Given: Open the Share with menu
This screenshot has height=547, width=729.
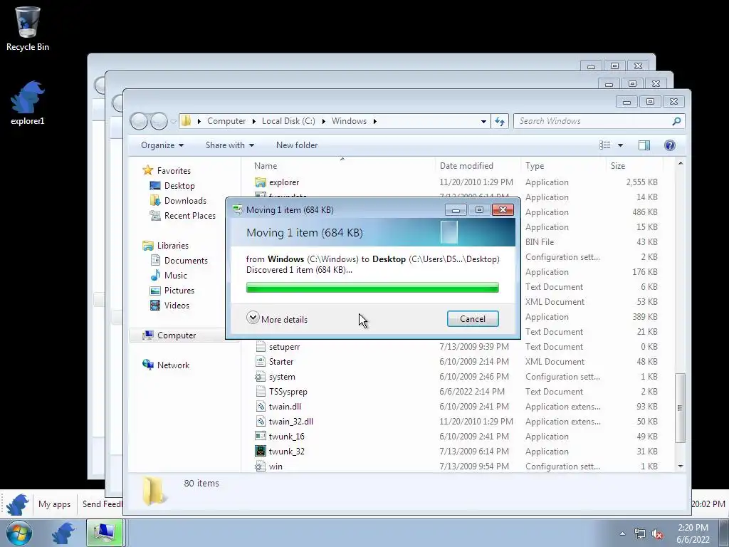Looking at the screenshot, I should (230, 145).
